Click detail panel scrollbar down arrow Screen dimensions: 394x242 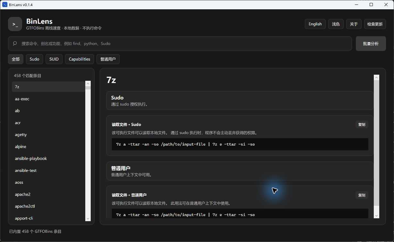pos(376,216)
